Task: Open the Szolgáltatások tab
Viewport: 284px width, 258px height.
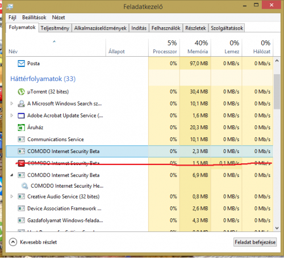Action: tap(227, 28)
